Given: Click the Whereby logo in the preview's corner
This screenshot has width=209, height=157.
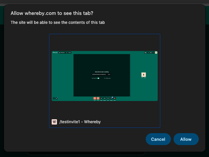Looking at the screenshot, I should [55, 52].
